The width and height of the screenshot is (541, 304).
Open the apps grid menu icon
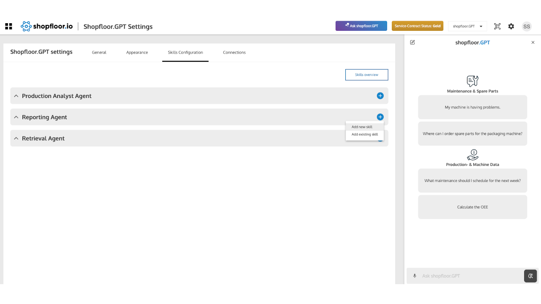click(8, 26)
